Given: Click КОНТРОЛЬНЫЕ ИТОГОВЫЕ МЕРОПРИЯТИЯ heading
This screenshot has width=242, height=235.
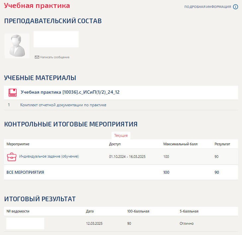Looking at the screenshot, I should [x=71, y=124].
